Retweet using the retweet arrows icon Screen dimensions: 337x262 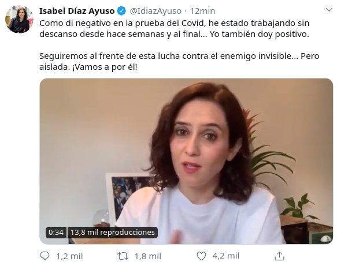pos(123,256)
